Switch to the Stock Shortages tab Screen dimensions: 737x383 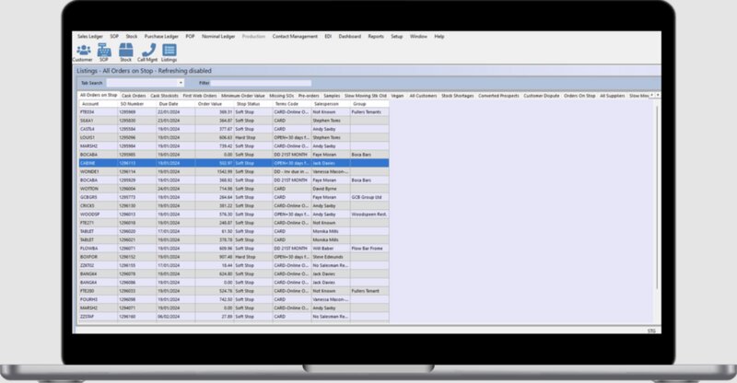pyautogui.click(x=457, y=96)
